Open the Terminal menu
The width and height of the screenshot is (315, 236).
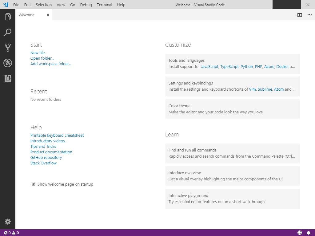[104, 5]
